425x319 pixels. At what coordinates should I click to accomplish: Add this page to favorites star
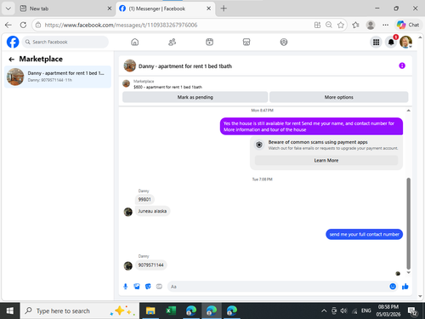[341, 25]
